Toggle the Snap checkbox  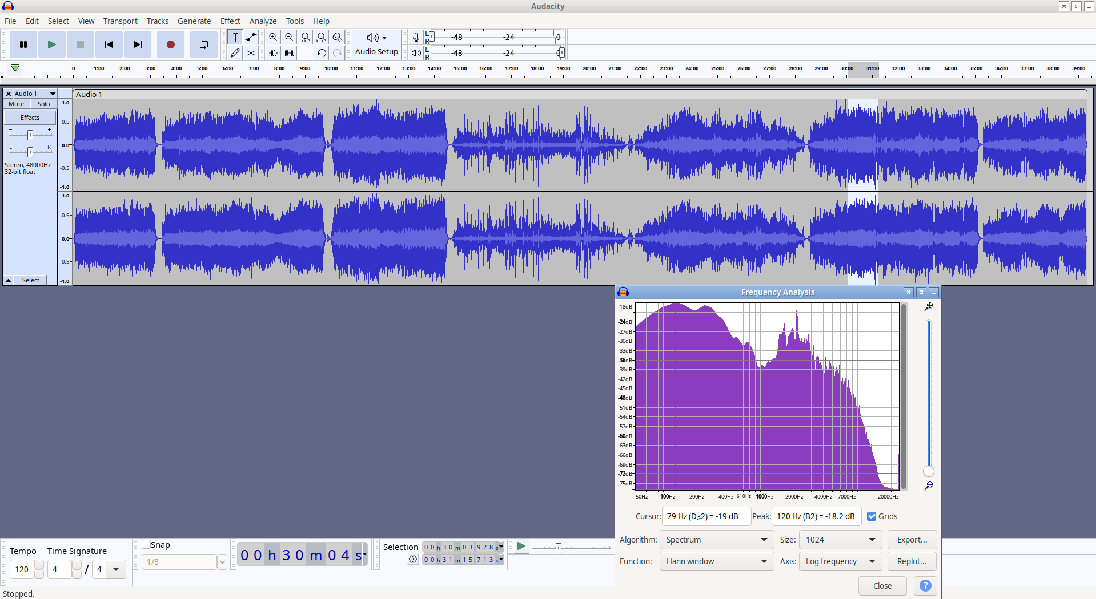[146, 544]
